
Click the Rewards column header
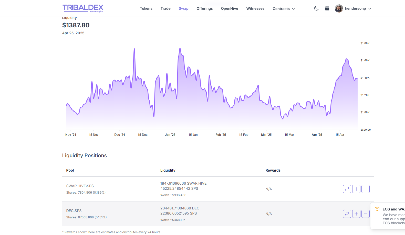click(x=273, y=170)
